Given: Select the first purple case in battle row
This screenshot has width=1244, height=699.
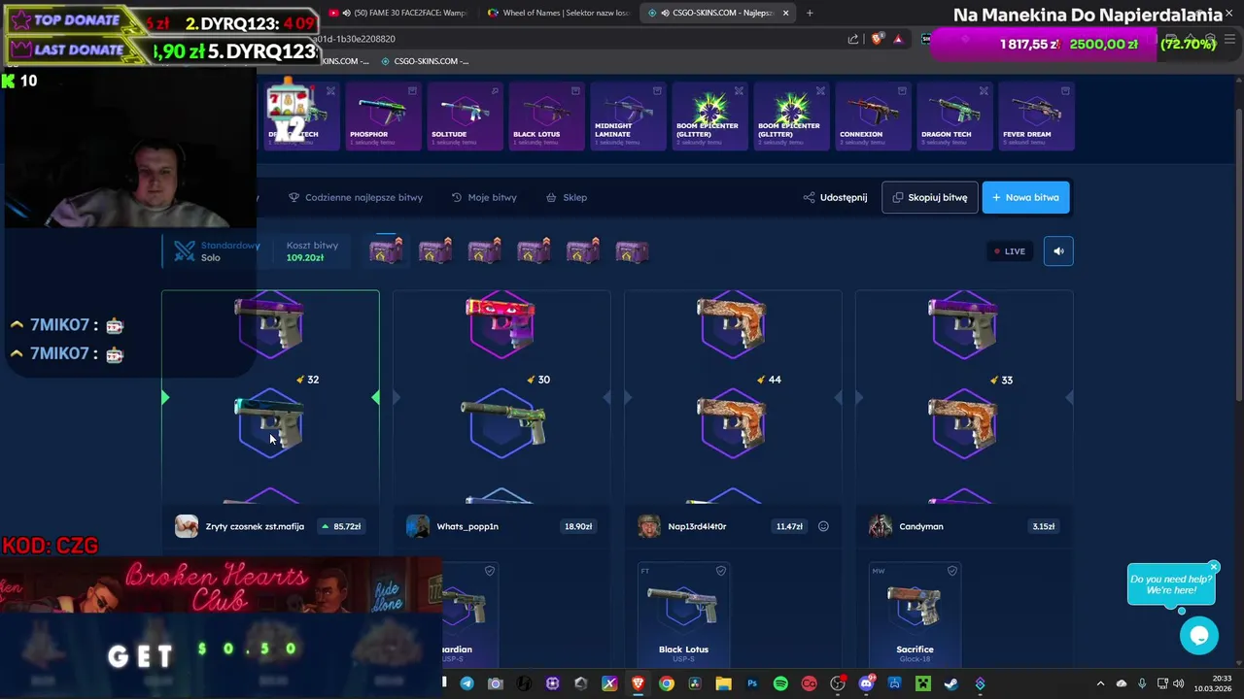Looking at the screenshot, I should pos(386,251).
